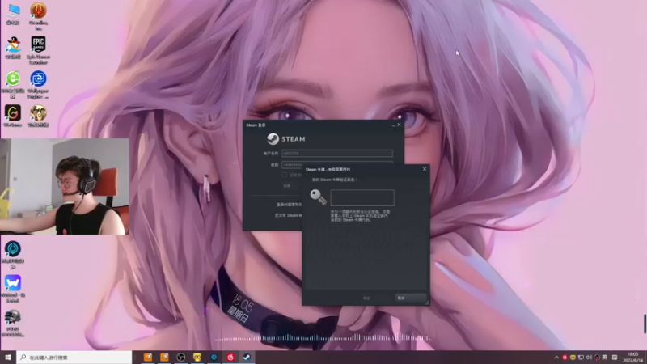Open the Wallpaper Engine desktop shortcut

tap(38, 85)
